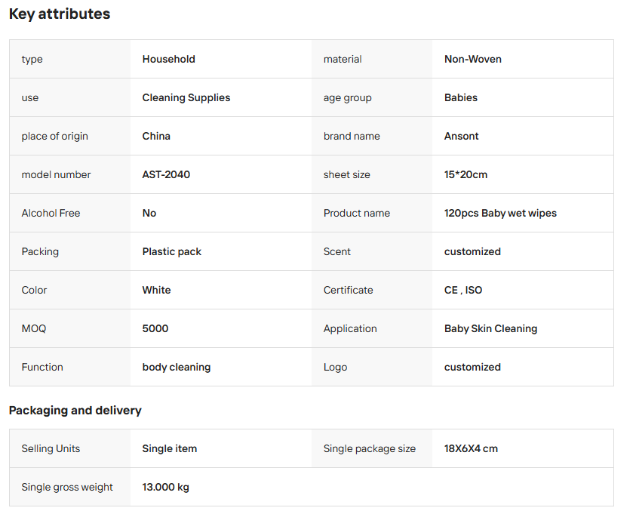
Task: Select the Plastic pack packing value
Action: pos(172,252)
